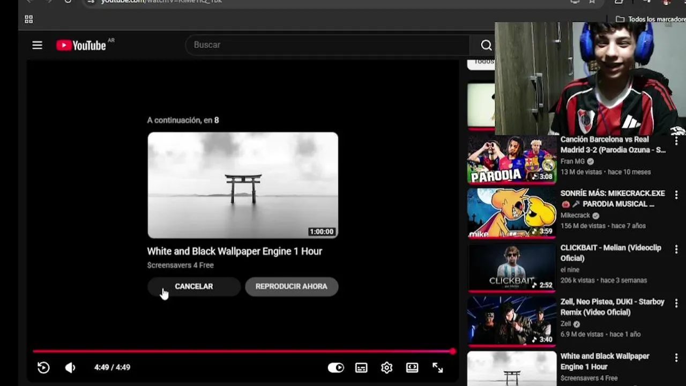This screenshot has height=386, width=686.
Task: Open options menu for the Starboy Remix video
Action: click(x=676, y=303)
